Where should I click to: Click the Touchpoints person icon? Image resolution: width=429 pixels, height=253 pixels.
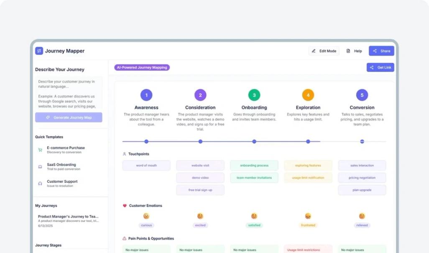coord(125,154)
